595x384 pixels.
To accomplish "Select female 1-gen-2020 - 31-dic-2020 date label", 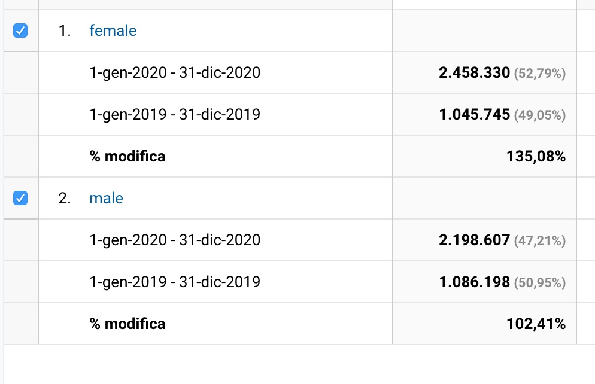I will click(175, 73).
